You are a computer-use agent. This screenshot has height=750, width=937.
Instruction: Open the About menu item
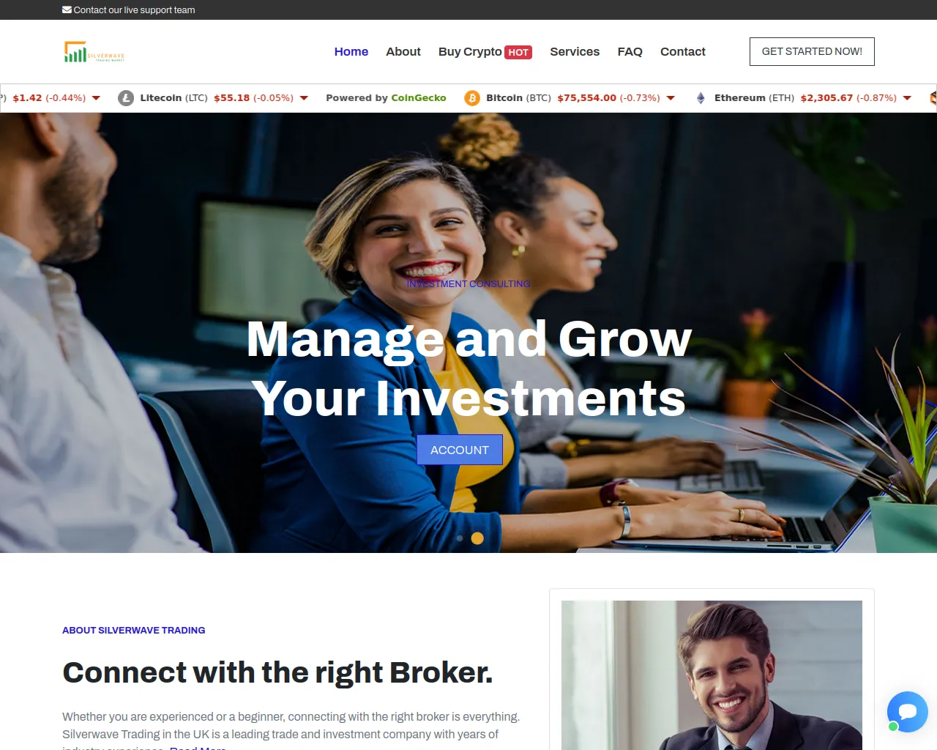click(x=403, y=52)
